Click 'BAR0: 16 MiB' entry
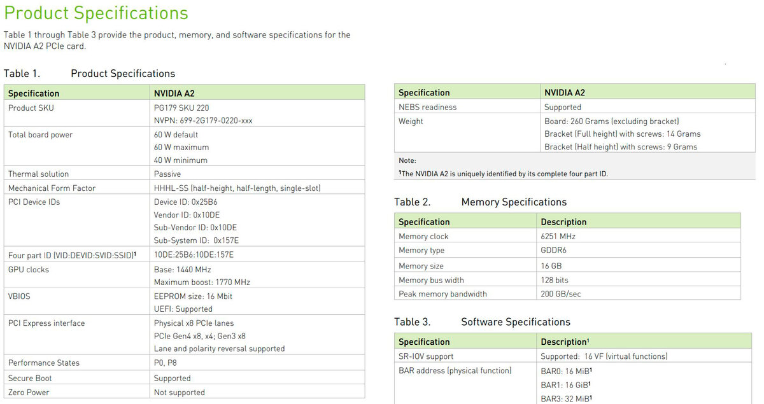Screen dimensions: 764x404 [x=567, y=371]
